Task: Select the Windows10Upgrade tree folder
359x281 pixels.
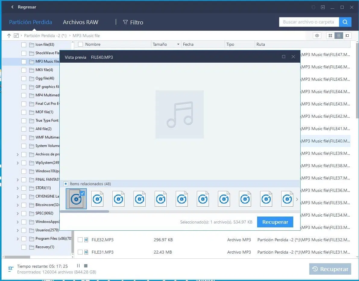Action: click(47, 171)
